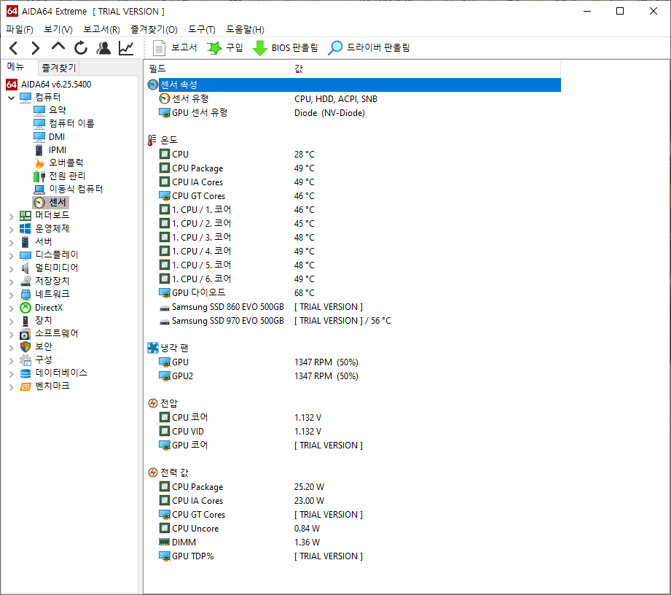The height and width of the screenshot is (595, 671).
Task: Expand the 머더보드 tree node
Action: coord(12,217)
